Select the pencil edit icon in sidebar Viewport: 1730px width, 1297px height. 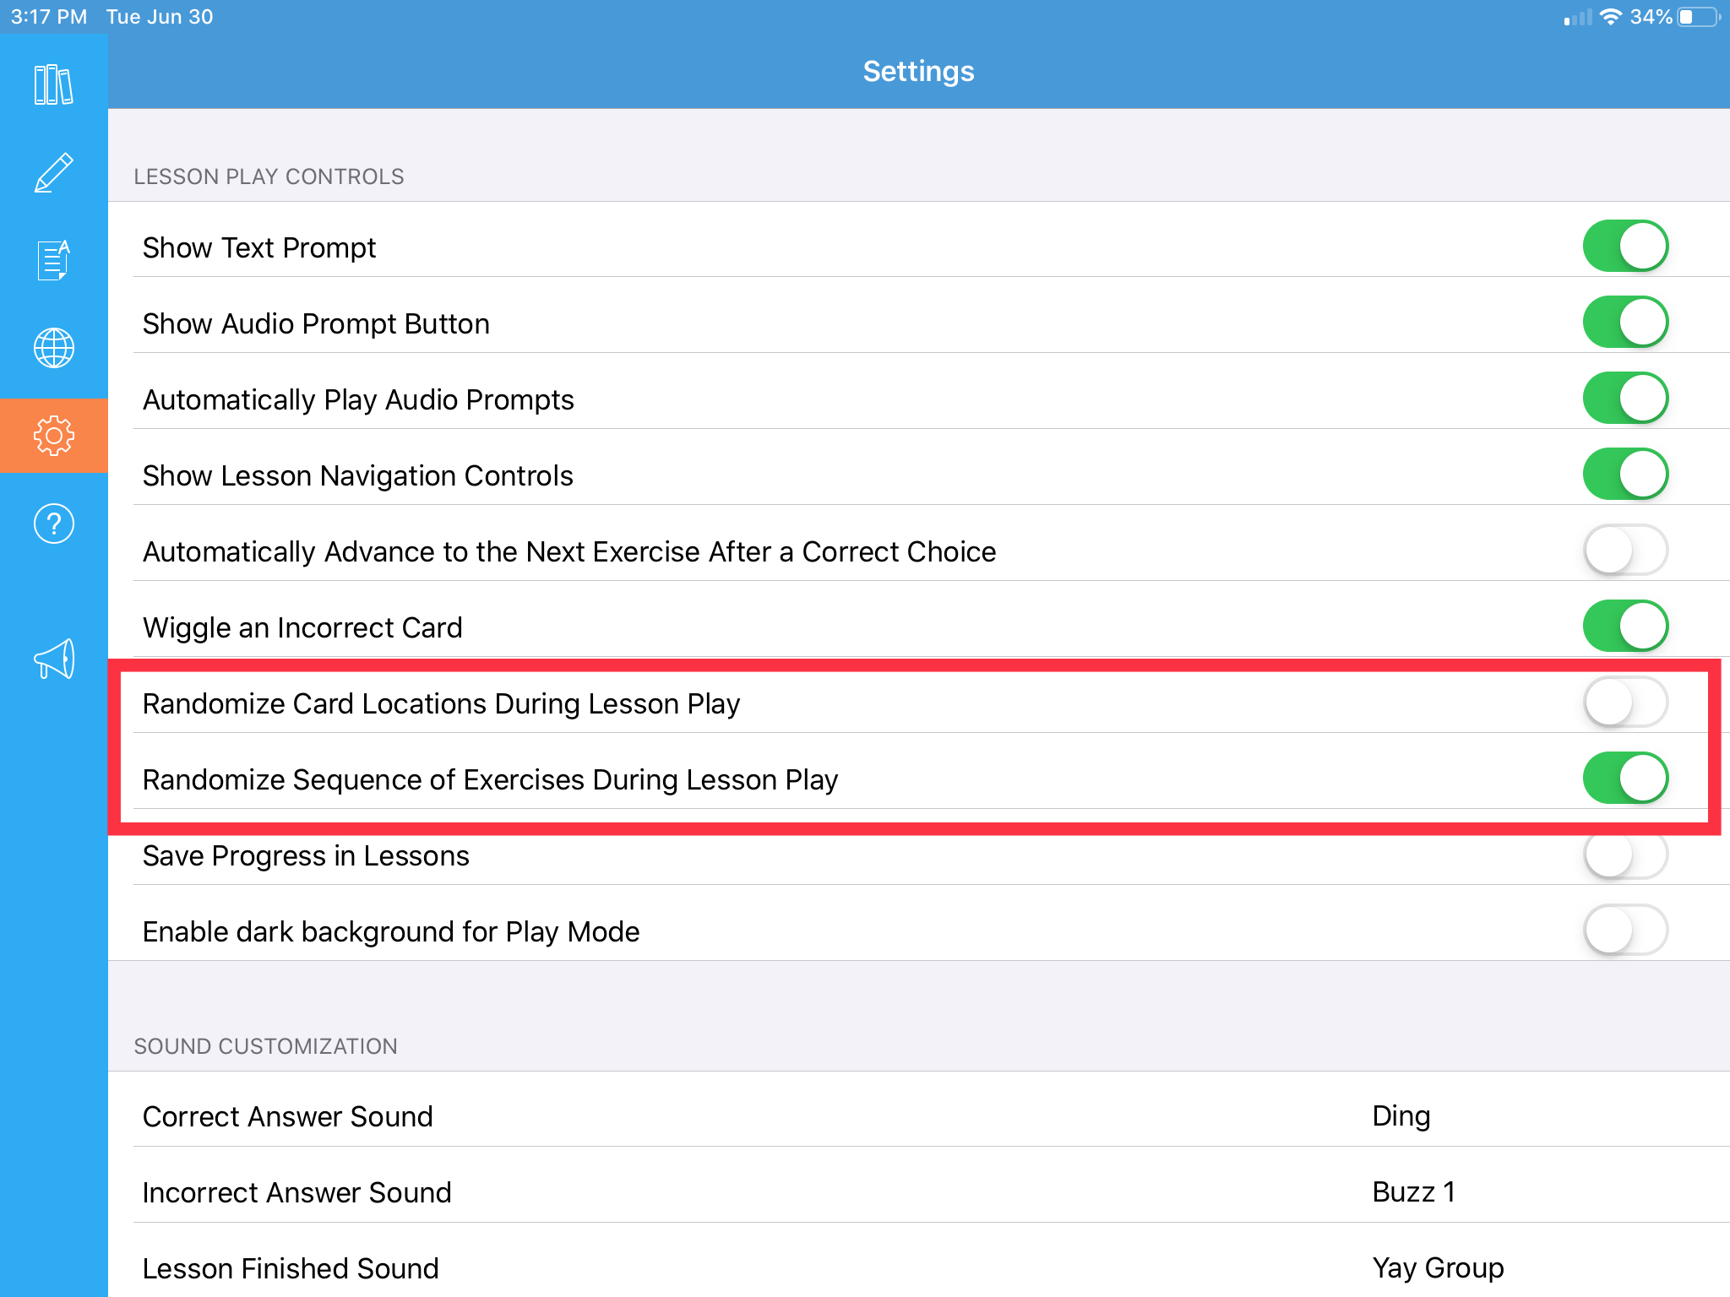click(x=53, y=173)
